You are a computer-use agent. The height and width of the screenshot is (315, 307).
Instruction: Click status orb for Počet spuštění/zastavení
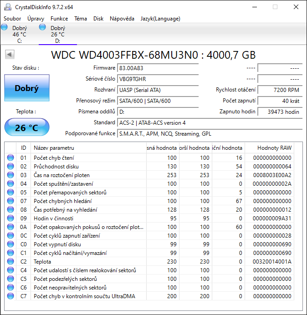pos(10,183)
